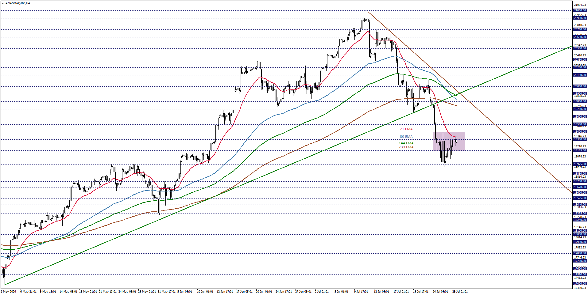Click the 18440.00 price level label
Viewport: 588px width, 295px height.
(580, 205)
